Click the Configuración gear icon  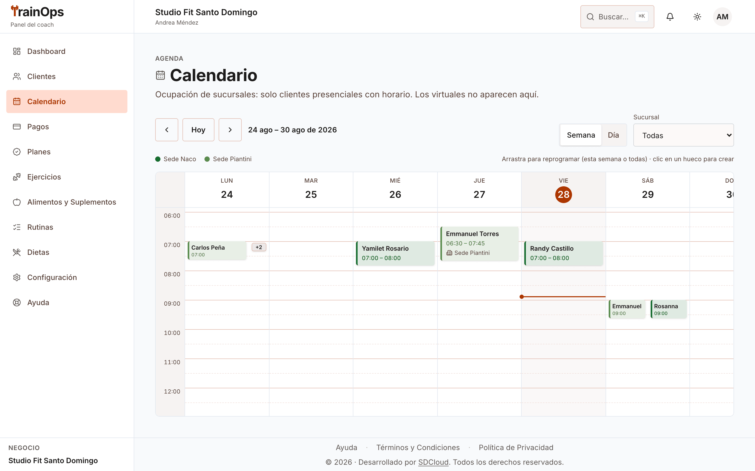tap(17, 278)
